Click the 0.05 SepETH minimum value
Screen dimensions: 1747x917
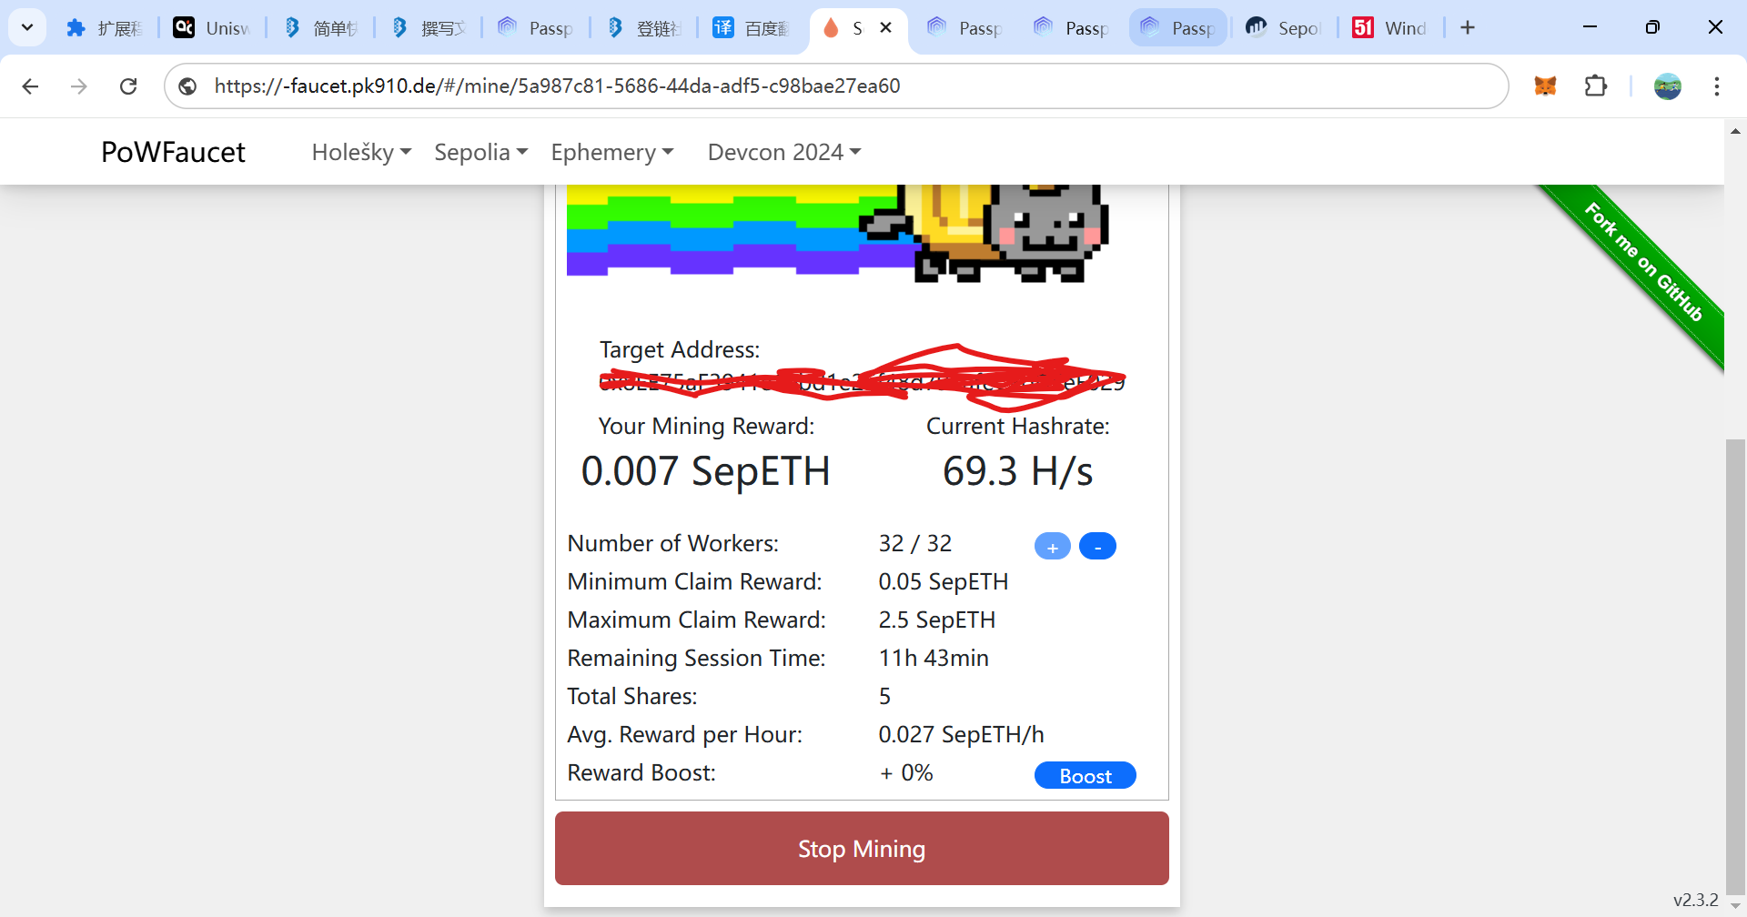tap(943, 582)
